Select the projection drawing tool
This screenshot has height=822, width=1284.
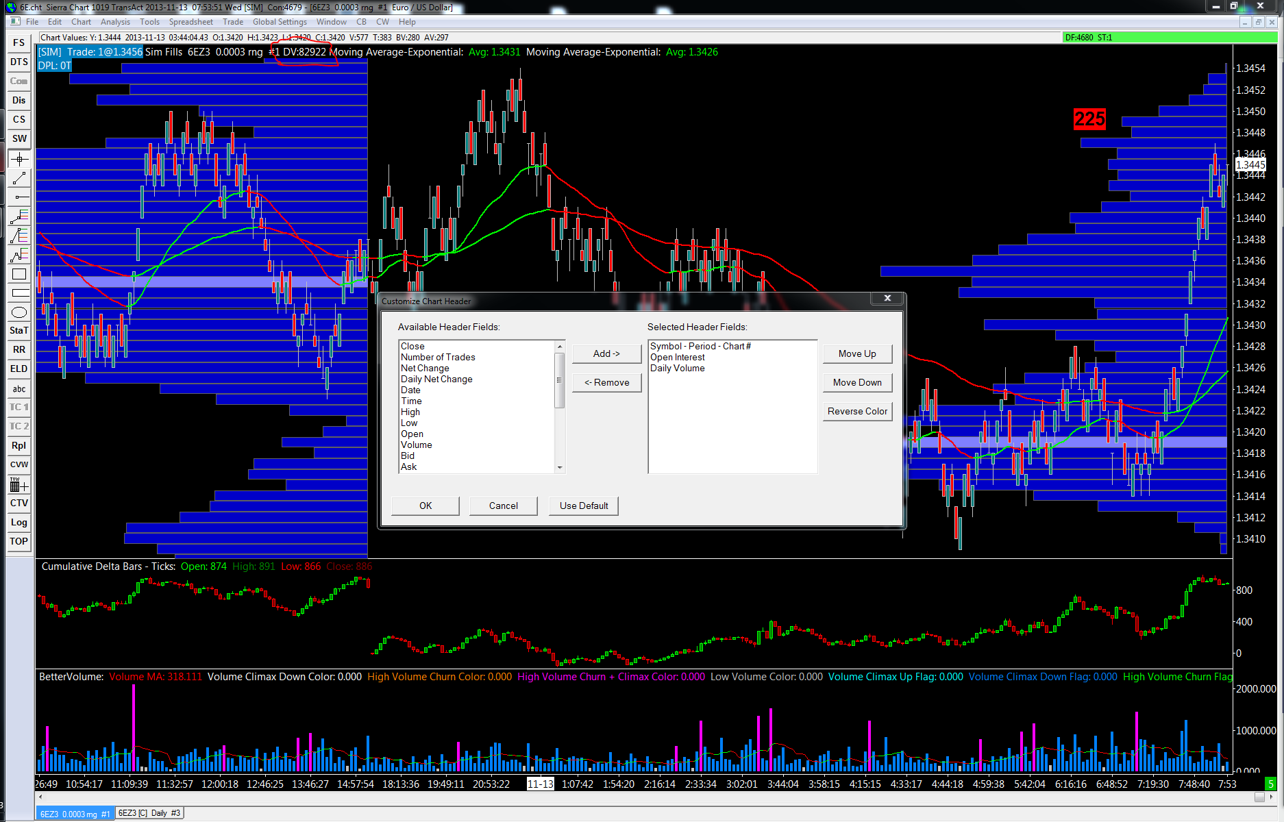pos(19,255)
